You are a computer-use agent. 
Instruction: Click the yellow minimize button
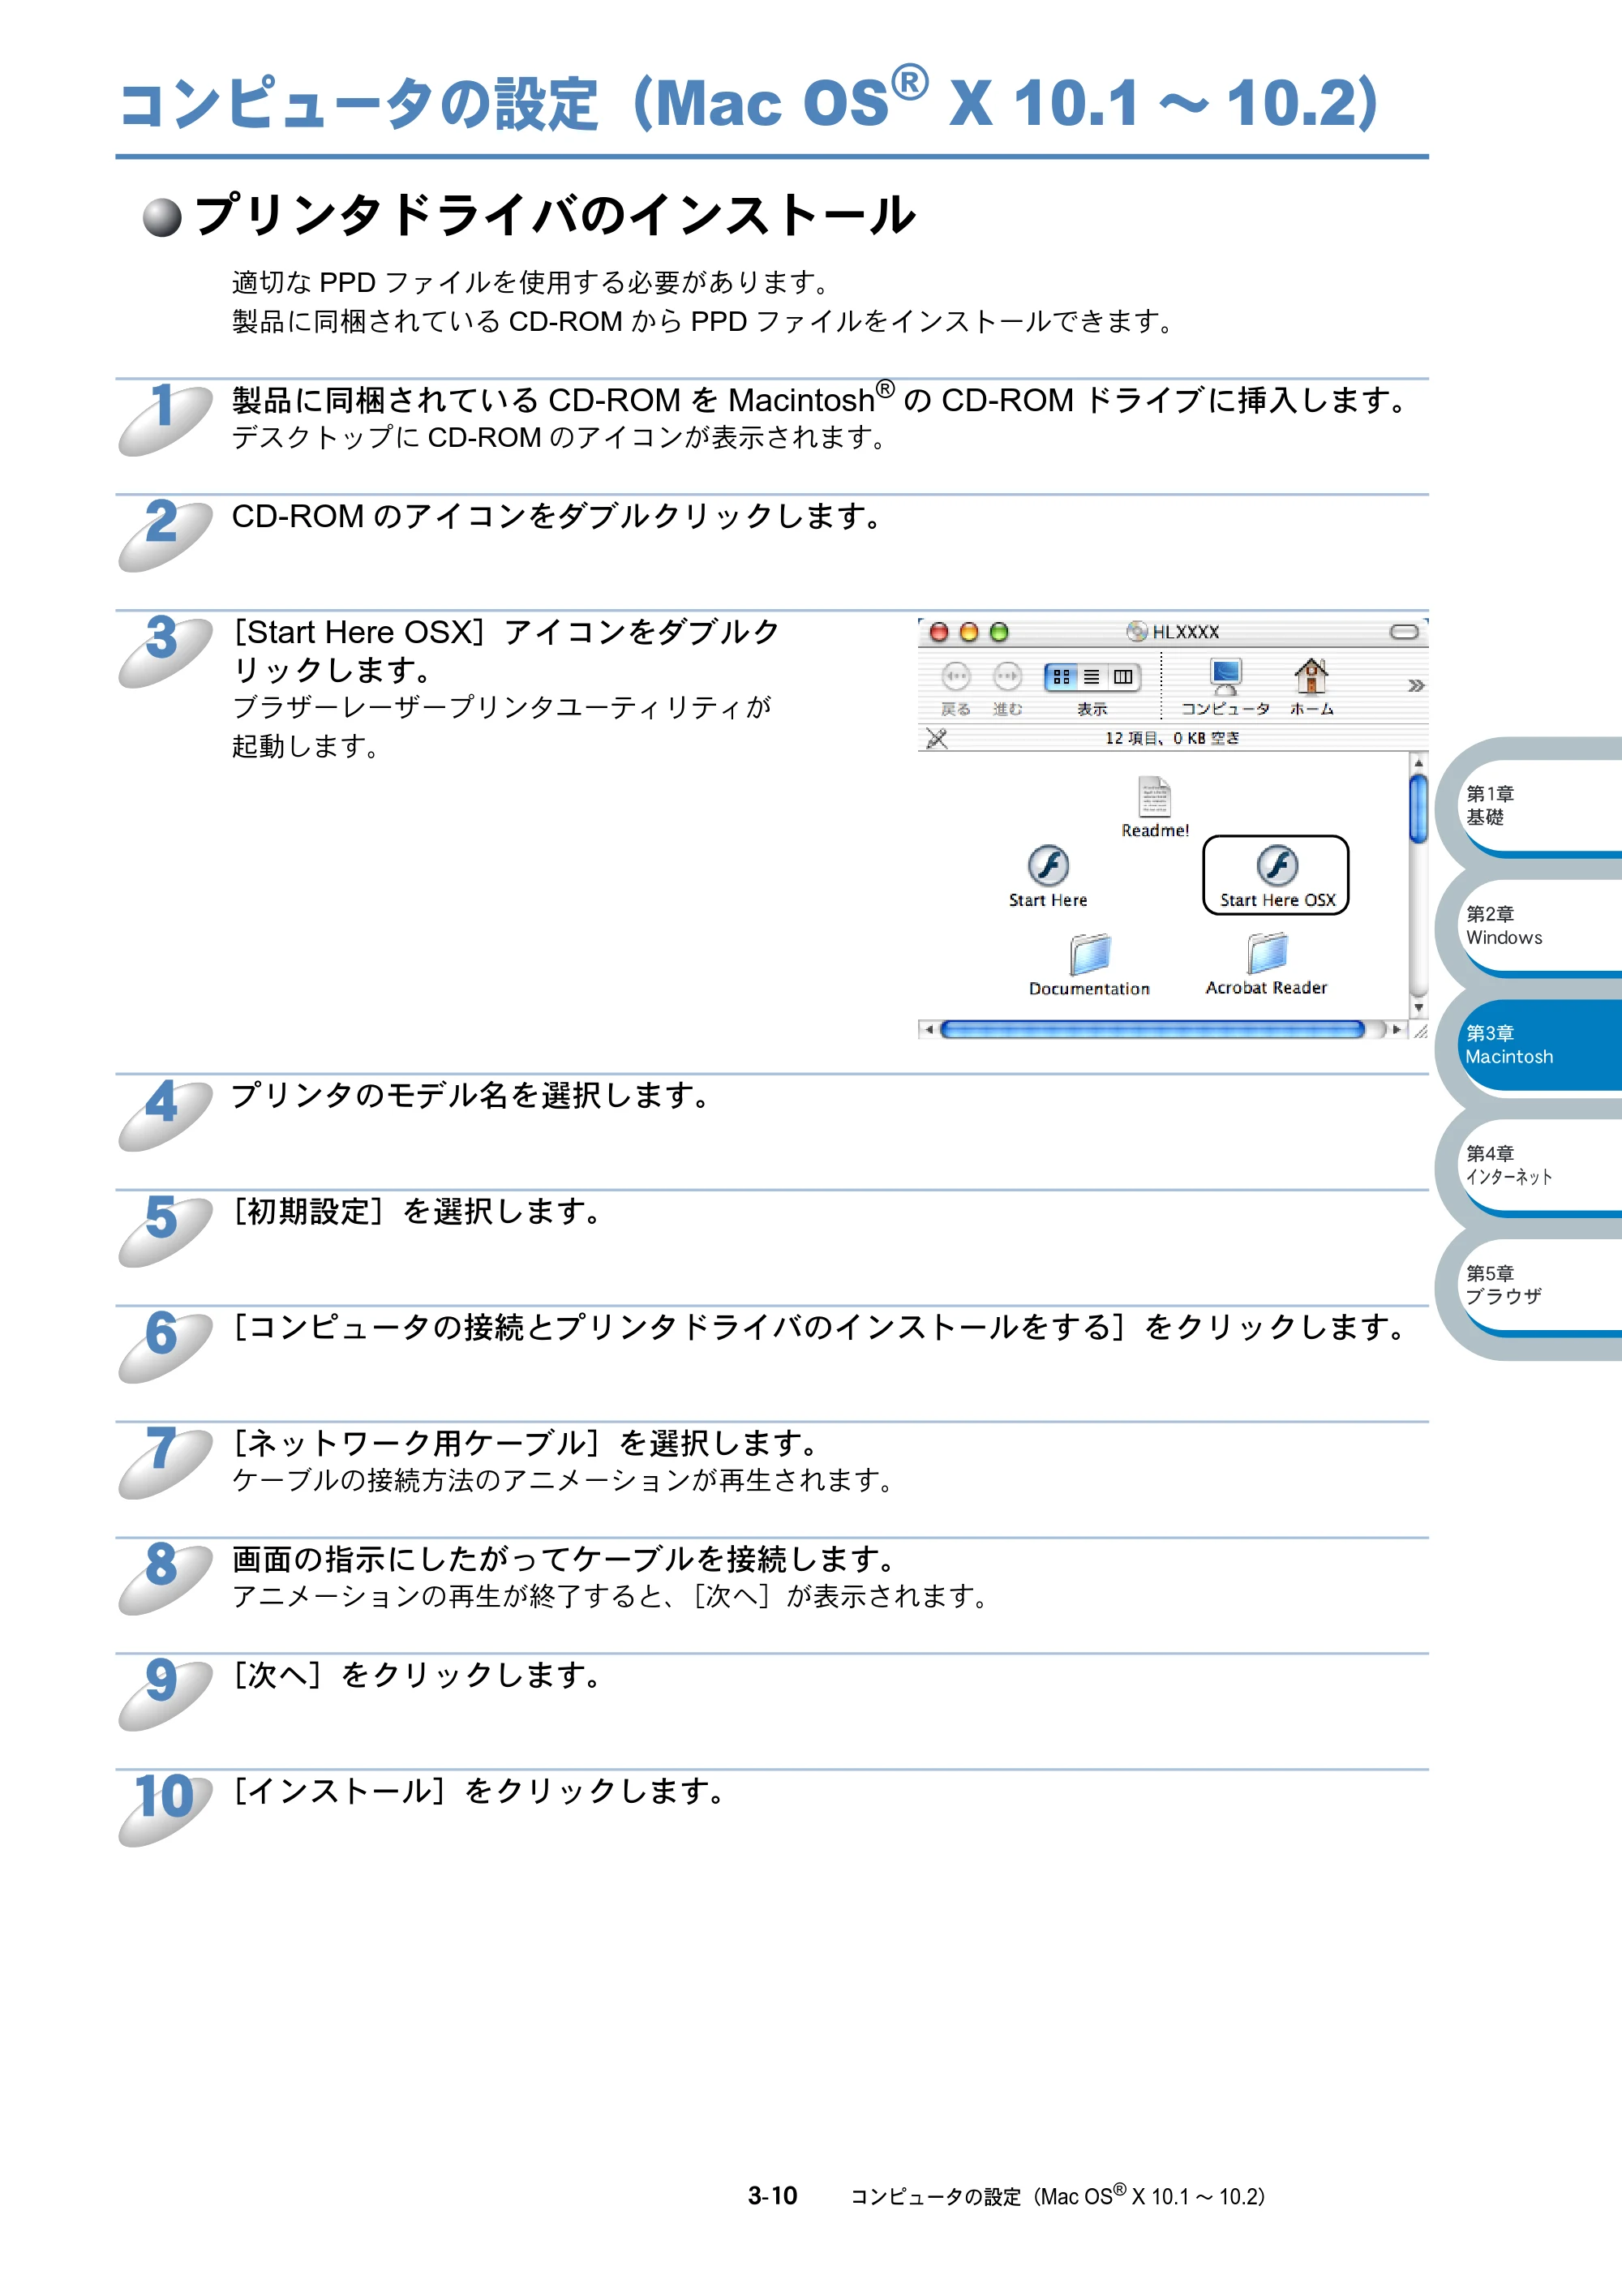pyautogui.click(x=969, y=632)
